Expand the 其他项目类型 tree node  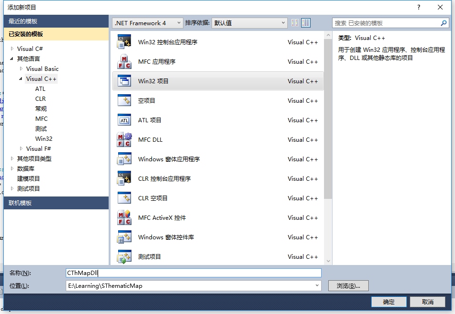tap(12, 158)
